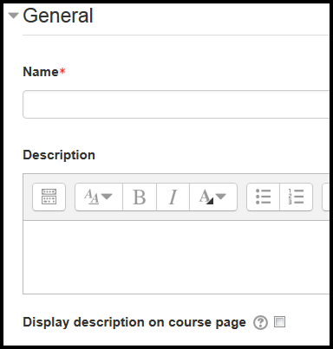Image resolution: width=333 pixels, height=349 pixels.
Task: Toggle the editor toolbar expand icon
Action: click(49, 197)
